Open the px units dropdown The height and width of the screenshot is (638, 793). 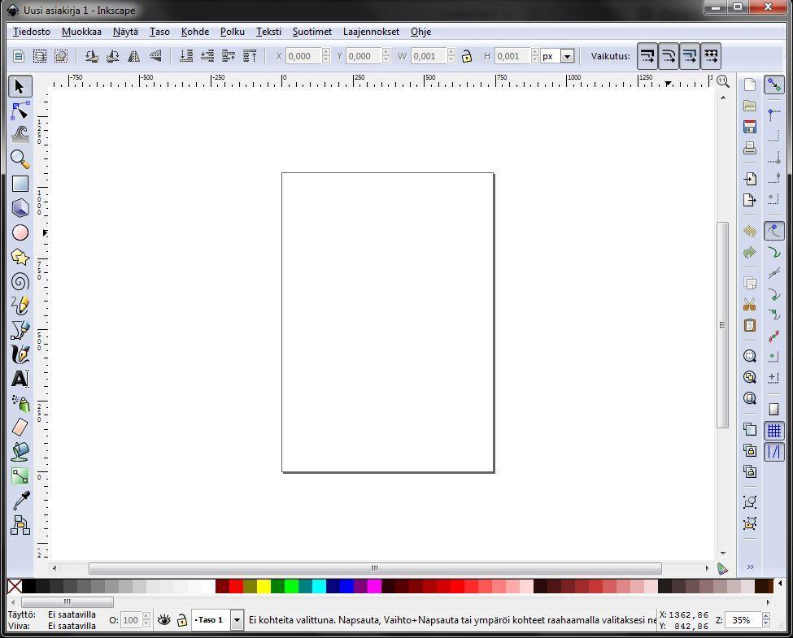(568, 56)
